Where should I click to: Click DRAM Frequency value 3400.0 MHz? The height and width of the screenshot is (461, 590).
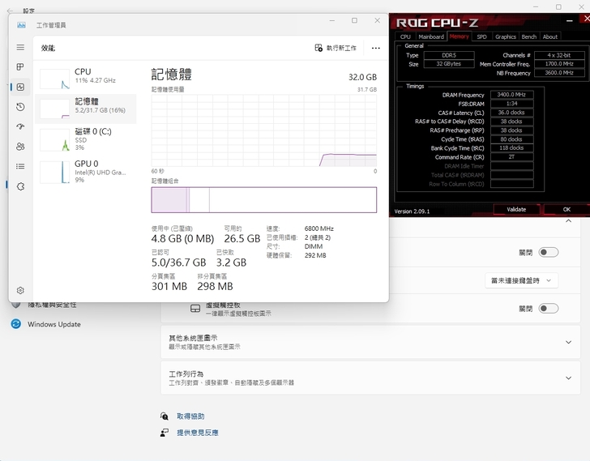click(x=511, y=95)
